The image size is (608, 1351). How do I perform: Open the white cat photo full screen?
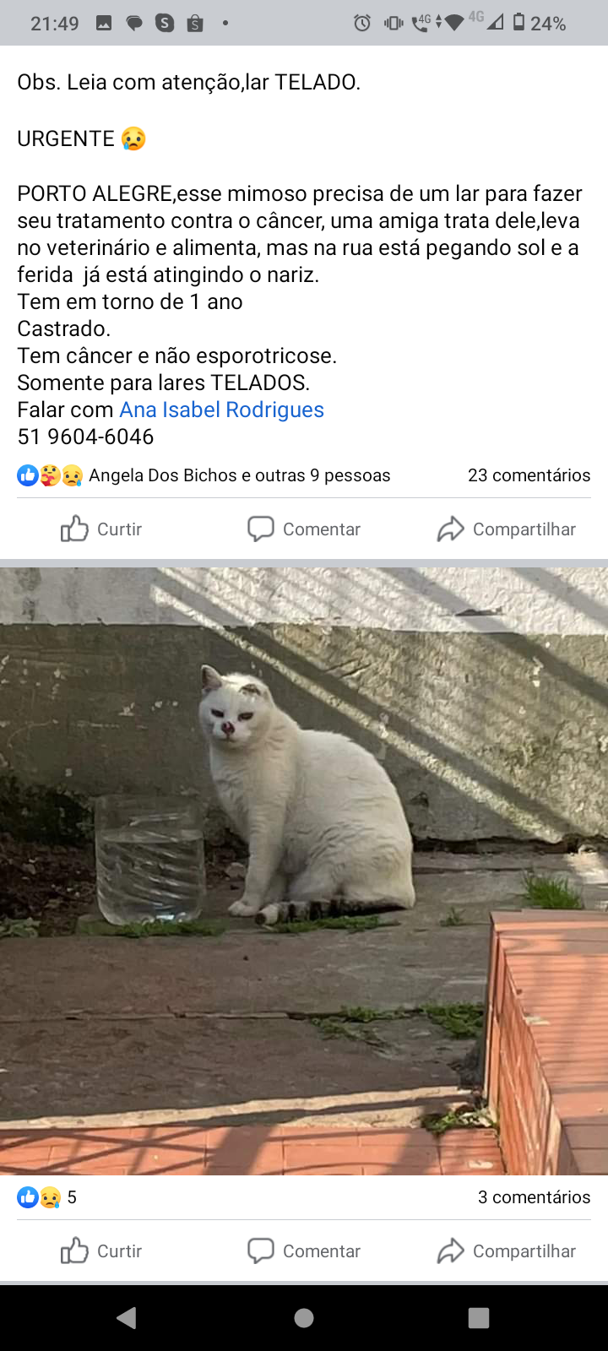coord(304,871)
